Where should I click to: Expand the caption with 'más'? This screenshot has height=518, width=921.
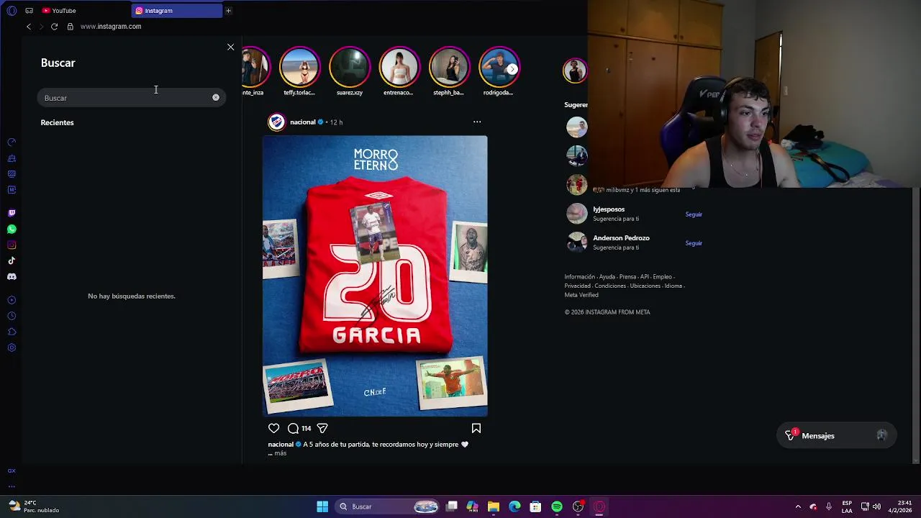click(x=280, y=453)
